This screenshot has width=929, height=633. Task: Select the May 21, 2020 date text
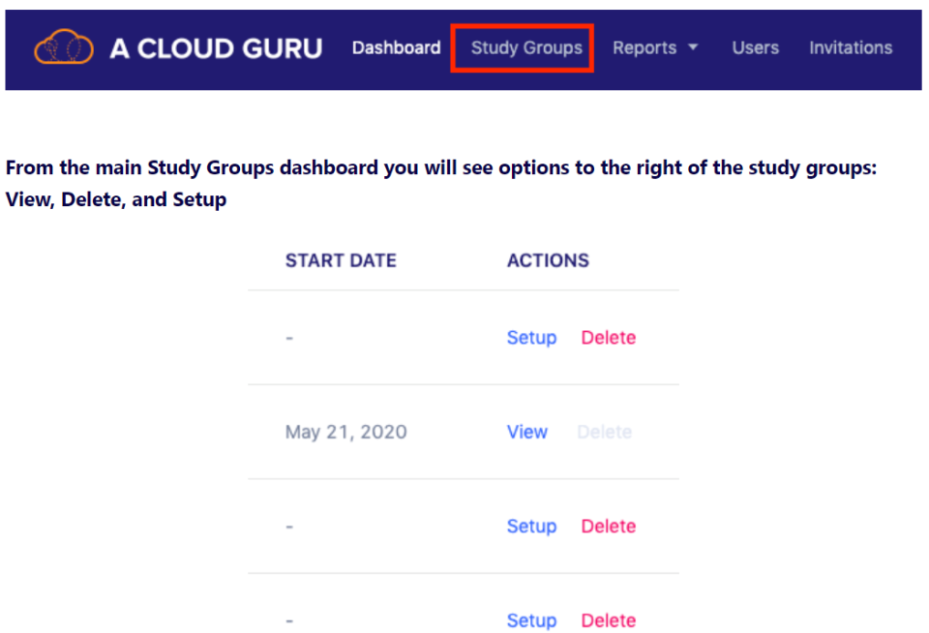[x=345, y=432]
